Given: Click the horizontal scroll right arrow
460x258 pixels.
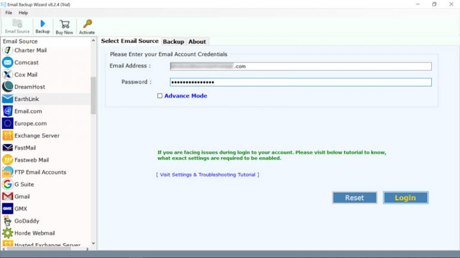Looking at the screenshot, I should coord(87,249).
